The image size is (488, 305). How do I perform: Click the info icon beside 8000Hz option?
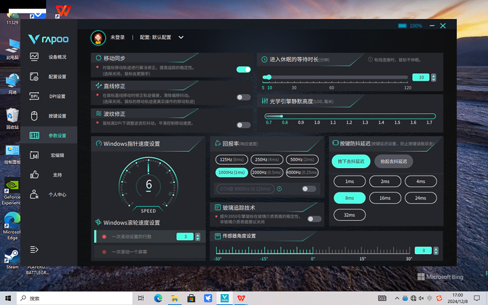pyautogui.click(x=279, y=188)
